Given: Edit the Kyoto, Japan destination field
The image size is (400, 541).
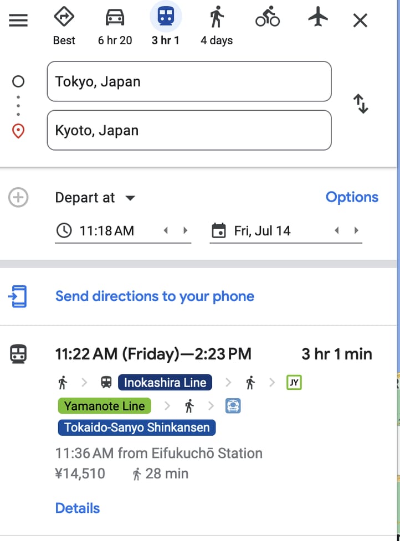Looking at the screenshot, I should [x=189, y=130].
